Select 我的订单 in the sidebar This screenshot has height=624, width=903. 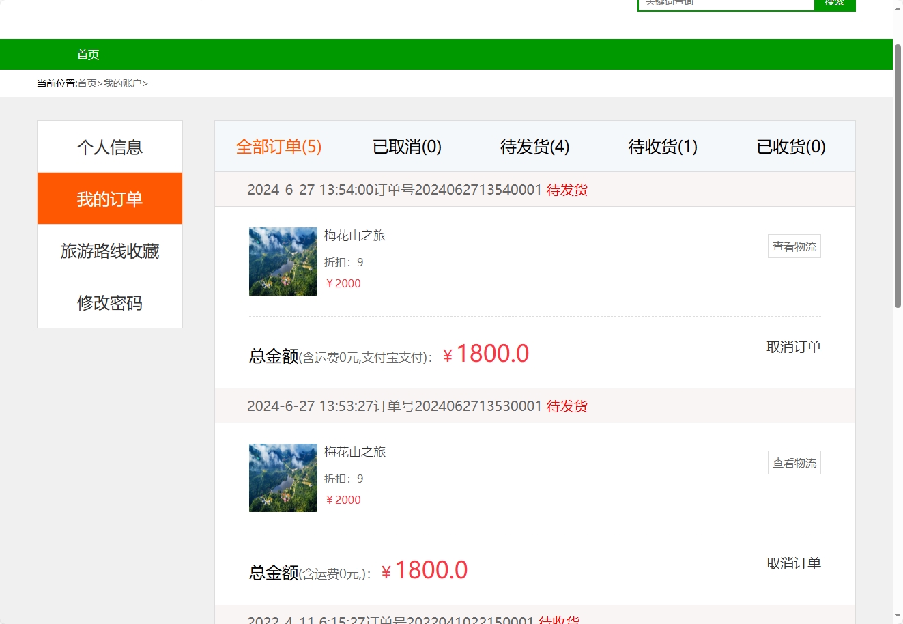click(109, 198)
